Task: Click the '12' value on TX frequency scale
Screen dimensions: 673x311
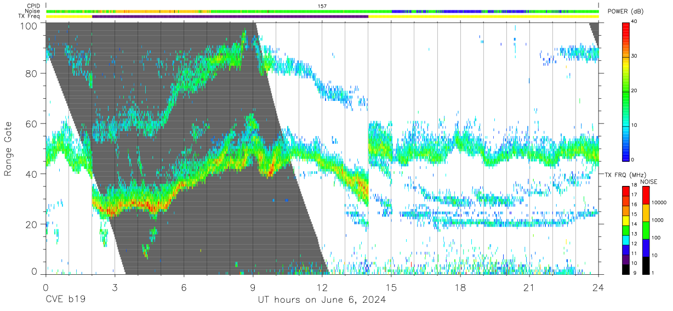Action: point(634,244)
